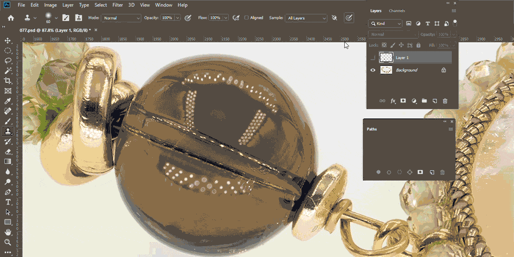Screen dimensions: 514x257
Task: Open the Kind filter dropdown in Layers
Action: [x=385, y=24]
